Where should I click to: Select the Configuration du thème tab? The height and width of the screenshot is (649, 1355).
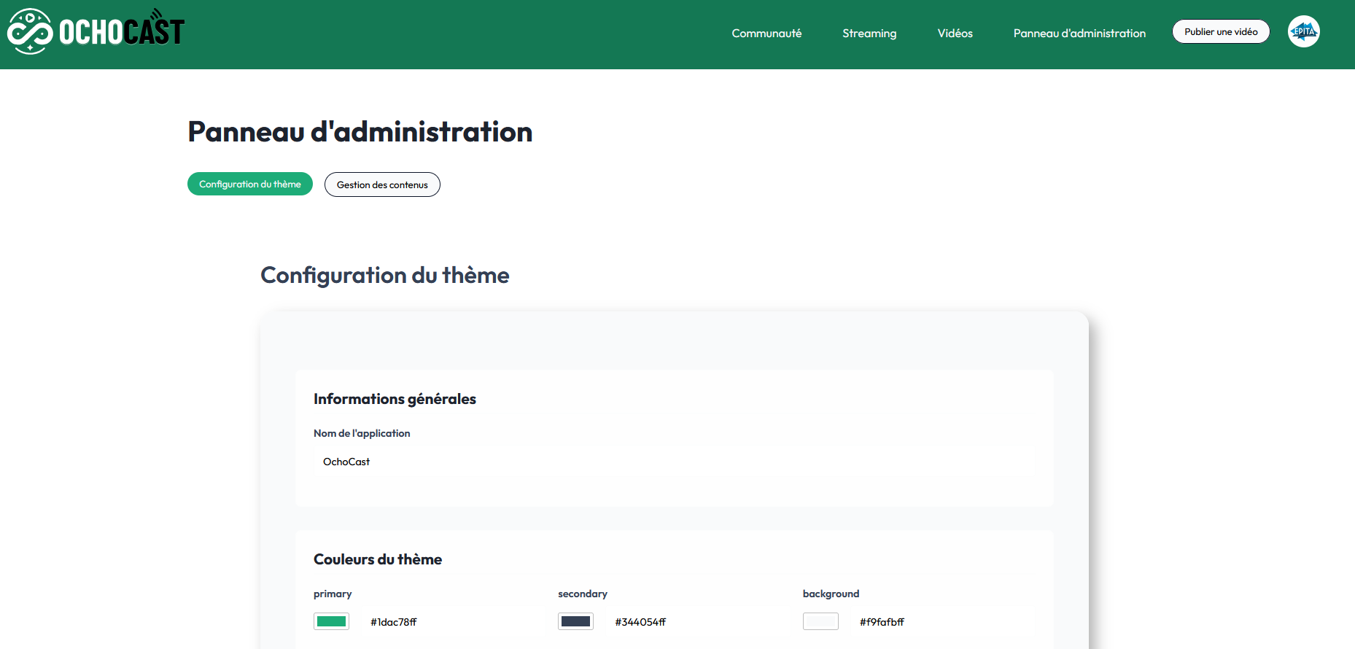[249, 184]
